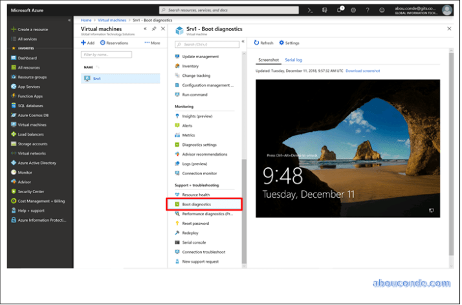Click the Download screenshot link
462x305 pixels.
[362, 70]
